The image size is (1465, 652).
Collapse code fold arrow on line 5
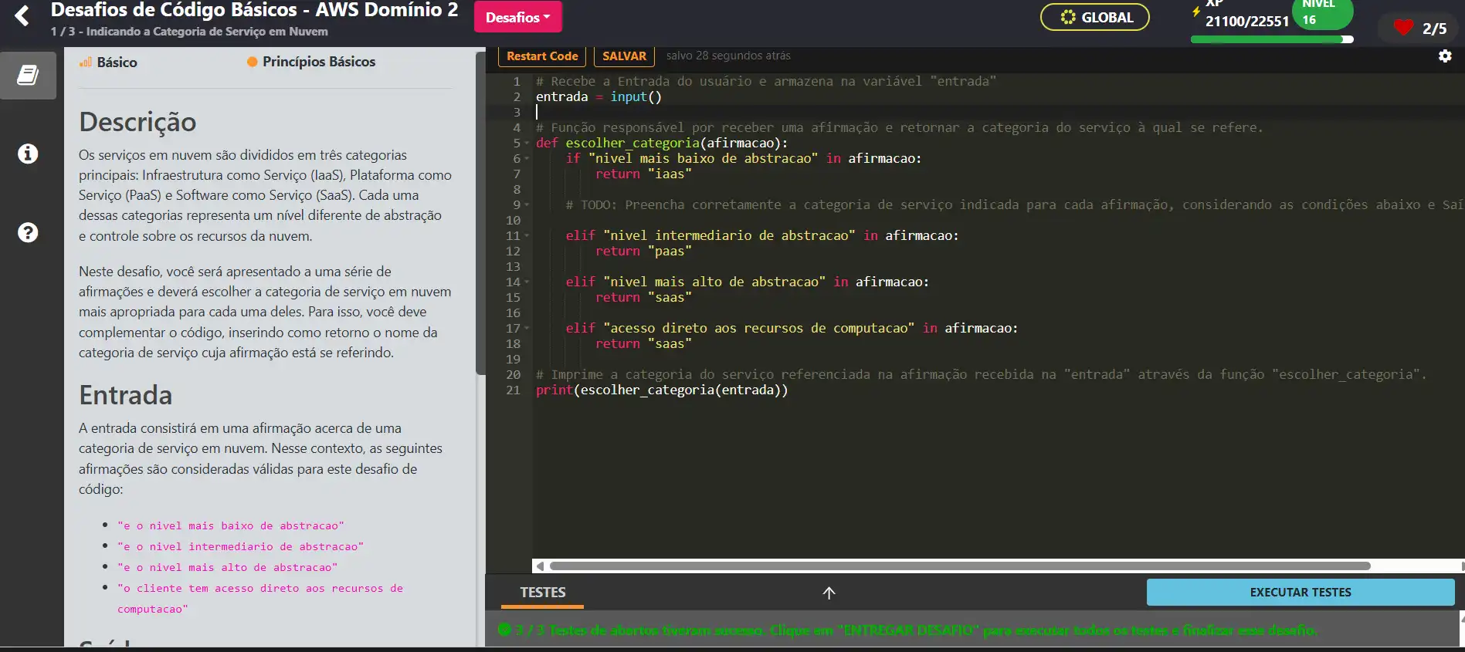pyautogui.click(x=527, y=144)
